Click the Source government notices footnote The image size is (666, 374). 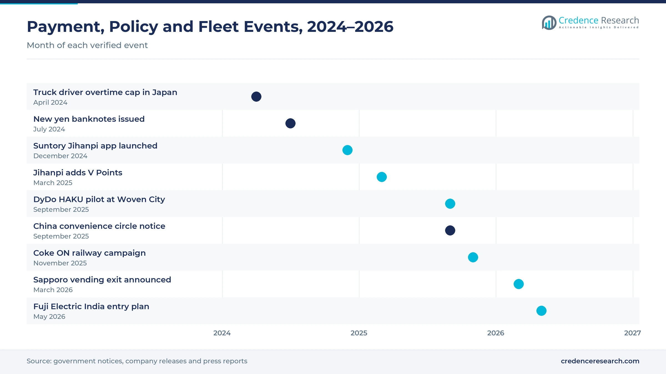pyautogui.click(x=137, y=361)
